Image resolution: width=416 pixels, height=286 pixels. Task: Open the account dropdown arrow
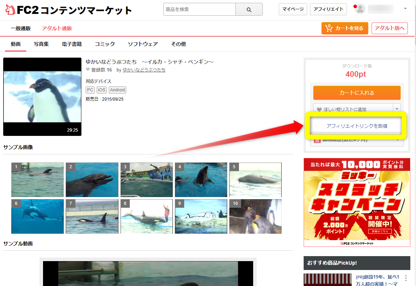[x=405, y=9]
